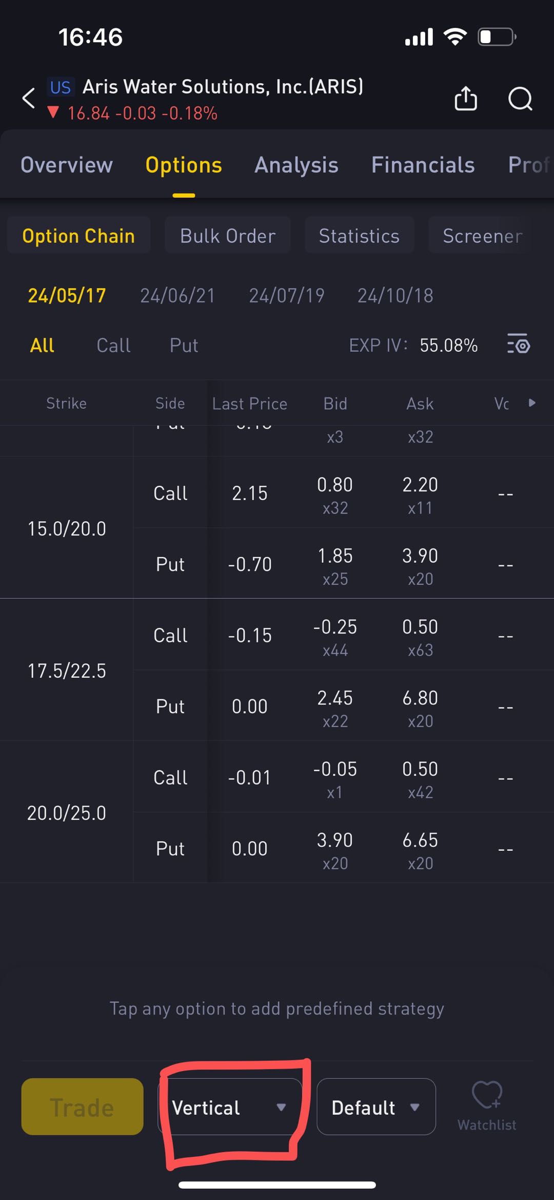
Task: Switch to the Financials tab
Action: [x=423, y=165]
